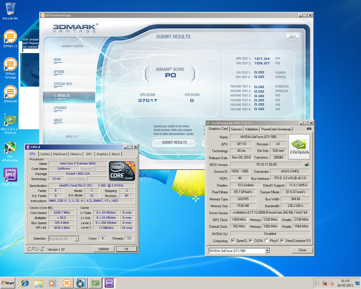Viewport: 361px width, 289px height.
Task: Switch to the SPD tab in CPU-Z
Action: coord(89,154)
